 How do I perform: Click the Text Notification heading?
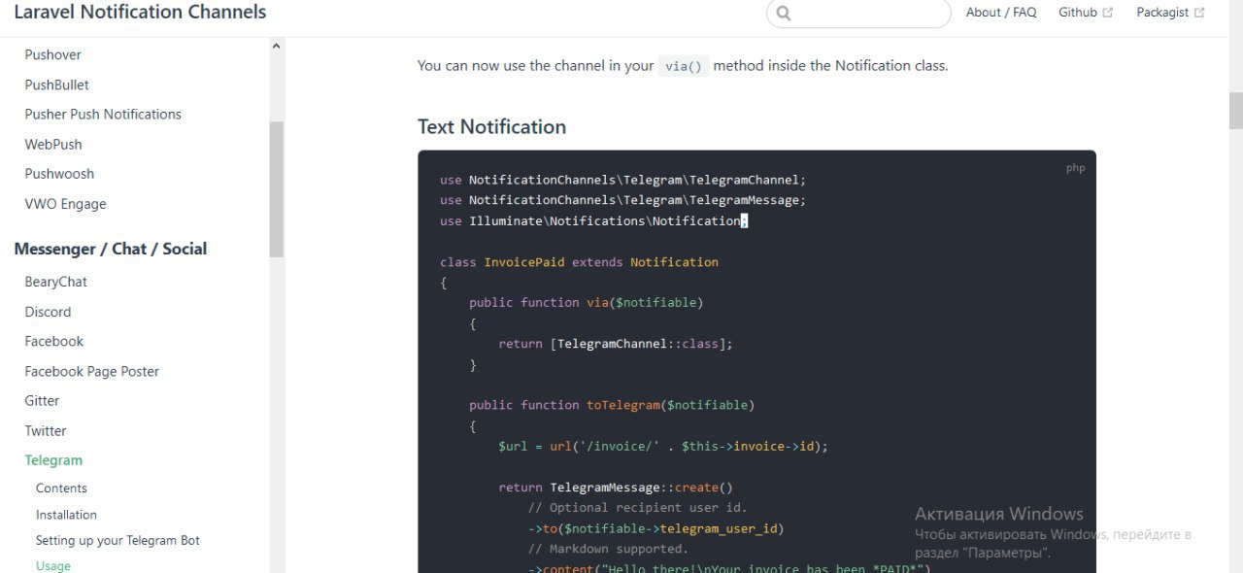pyautogui.click(x=491, y=127)
